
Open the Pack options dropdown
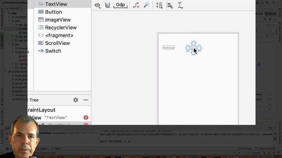click(x=160, y=5)
